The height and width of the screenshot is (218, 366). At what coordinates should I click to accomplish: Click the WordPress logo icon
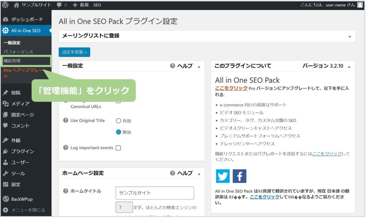click(5, 5)
